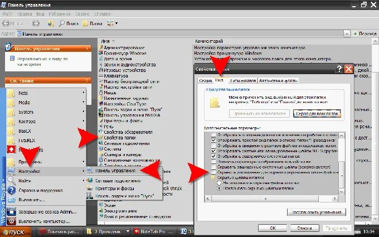Open Настройка ClearType item
Screen dimensions: 379x237
pos(125,104)
